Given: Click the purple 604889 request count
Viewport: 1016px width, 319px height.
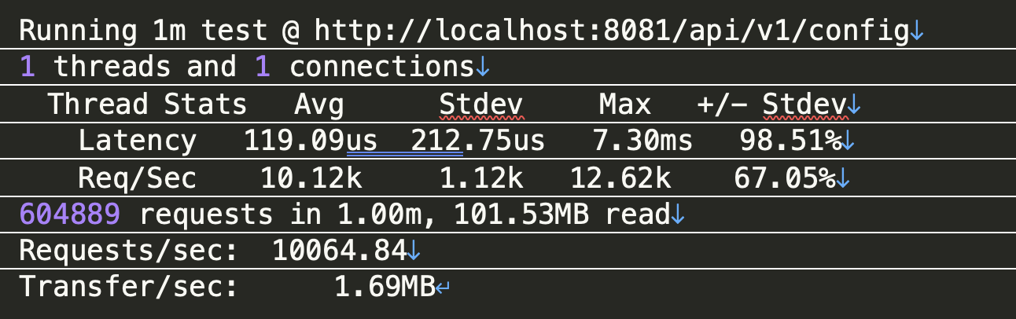Looking at the screenshot, I should pyautogui.click(x=70, y=214).
